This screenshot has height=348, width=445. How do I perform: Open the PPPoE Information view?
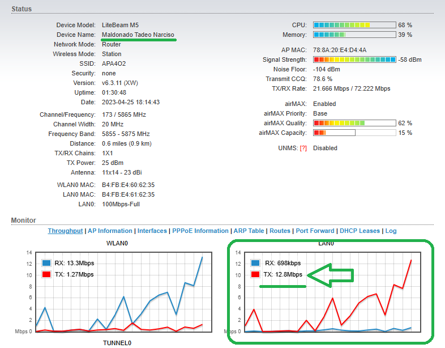point(200,231)
